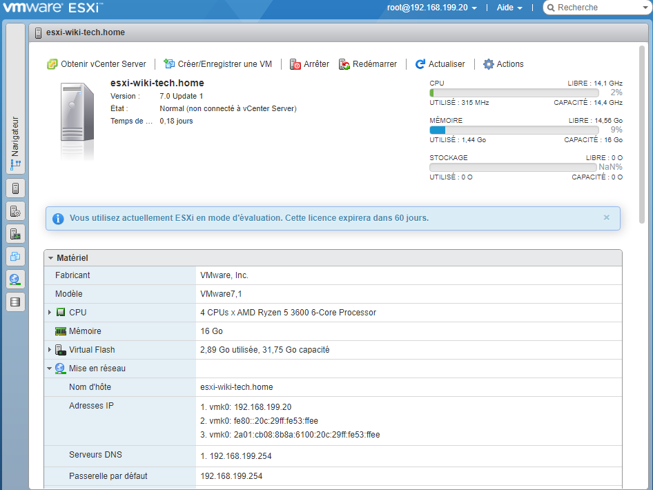
Task: Click Redémarrer to reboot the host
Action: (368, 64)
